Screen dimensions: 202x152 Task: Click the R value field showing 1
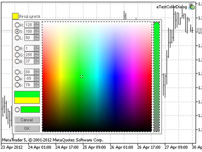(x=29, y=48)
